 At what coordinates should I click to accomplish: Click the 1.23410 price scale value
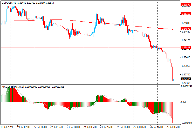click(x=186, y=57)
